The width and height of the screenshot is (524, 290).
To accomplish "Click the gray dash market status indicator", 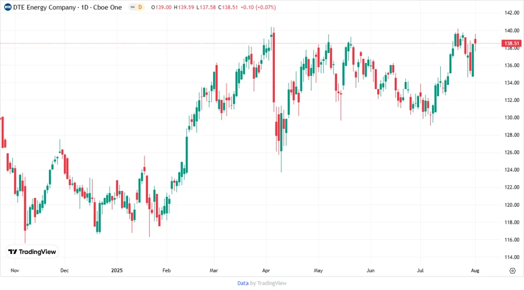I will pos(133,8).
